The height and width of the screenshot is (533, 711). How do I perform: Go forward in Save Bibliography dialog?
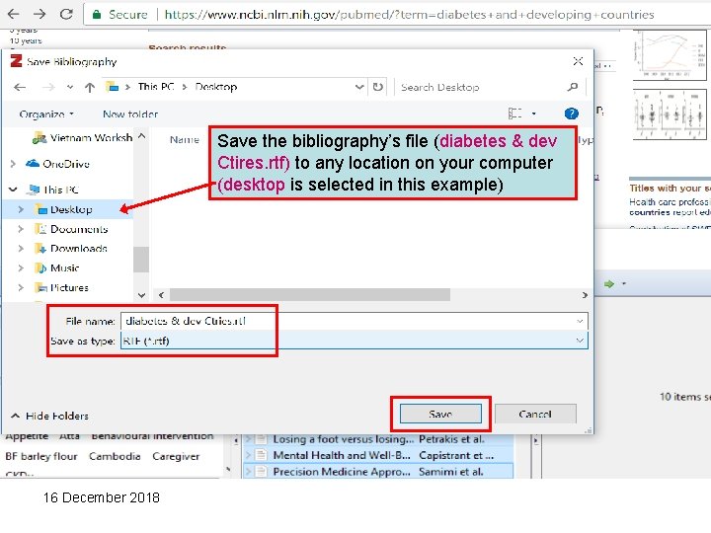coord(48,87)
